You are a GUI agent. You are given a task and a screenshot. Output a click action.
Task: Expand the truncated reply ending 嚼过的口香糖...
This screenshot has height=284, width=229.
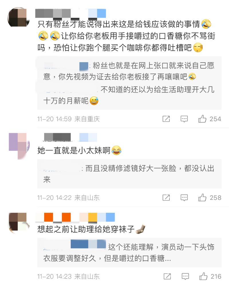click(x=129, y=252)
